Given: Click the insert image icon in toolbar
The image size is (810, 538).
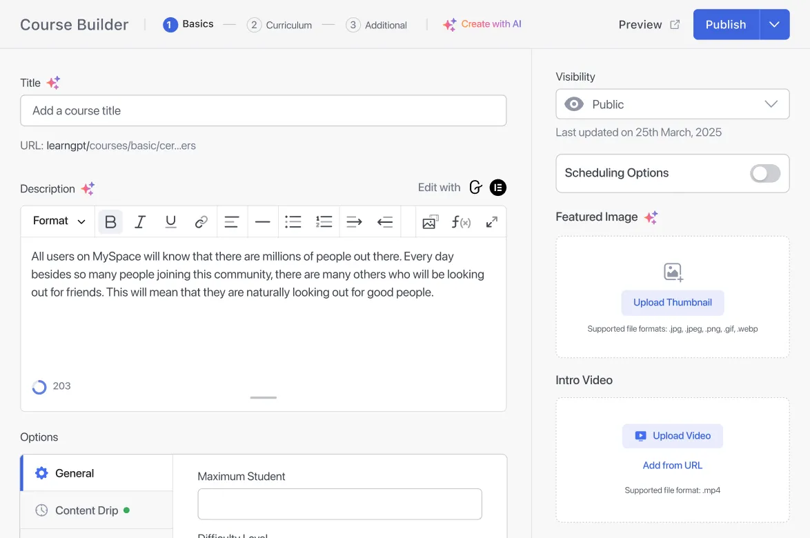Looking at the screenshot, I should (431, 222).
